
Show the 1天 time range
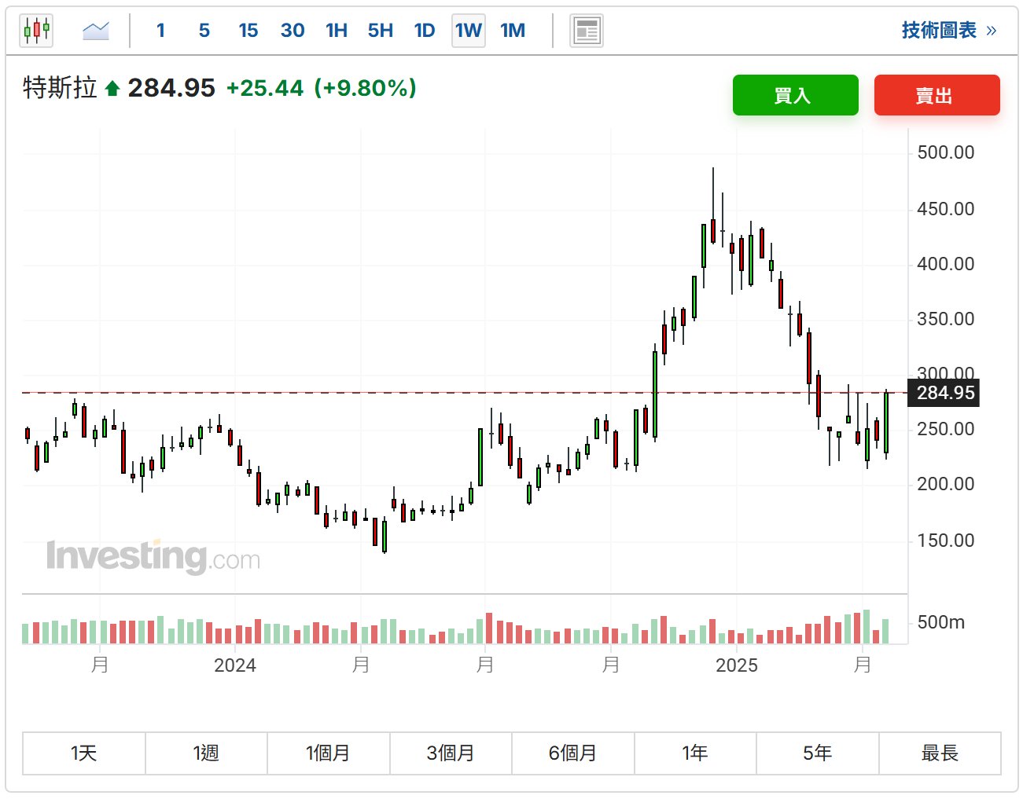pos(84,753)
